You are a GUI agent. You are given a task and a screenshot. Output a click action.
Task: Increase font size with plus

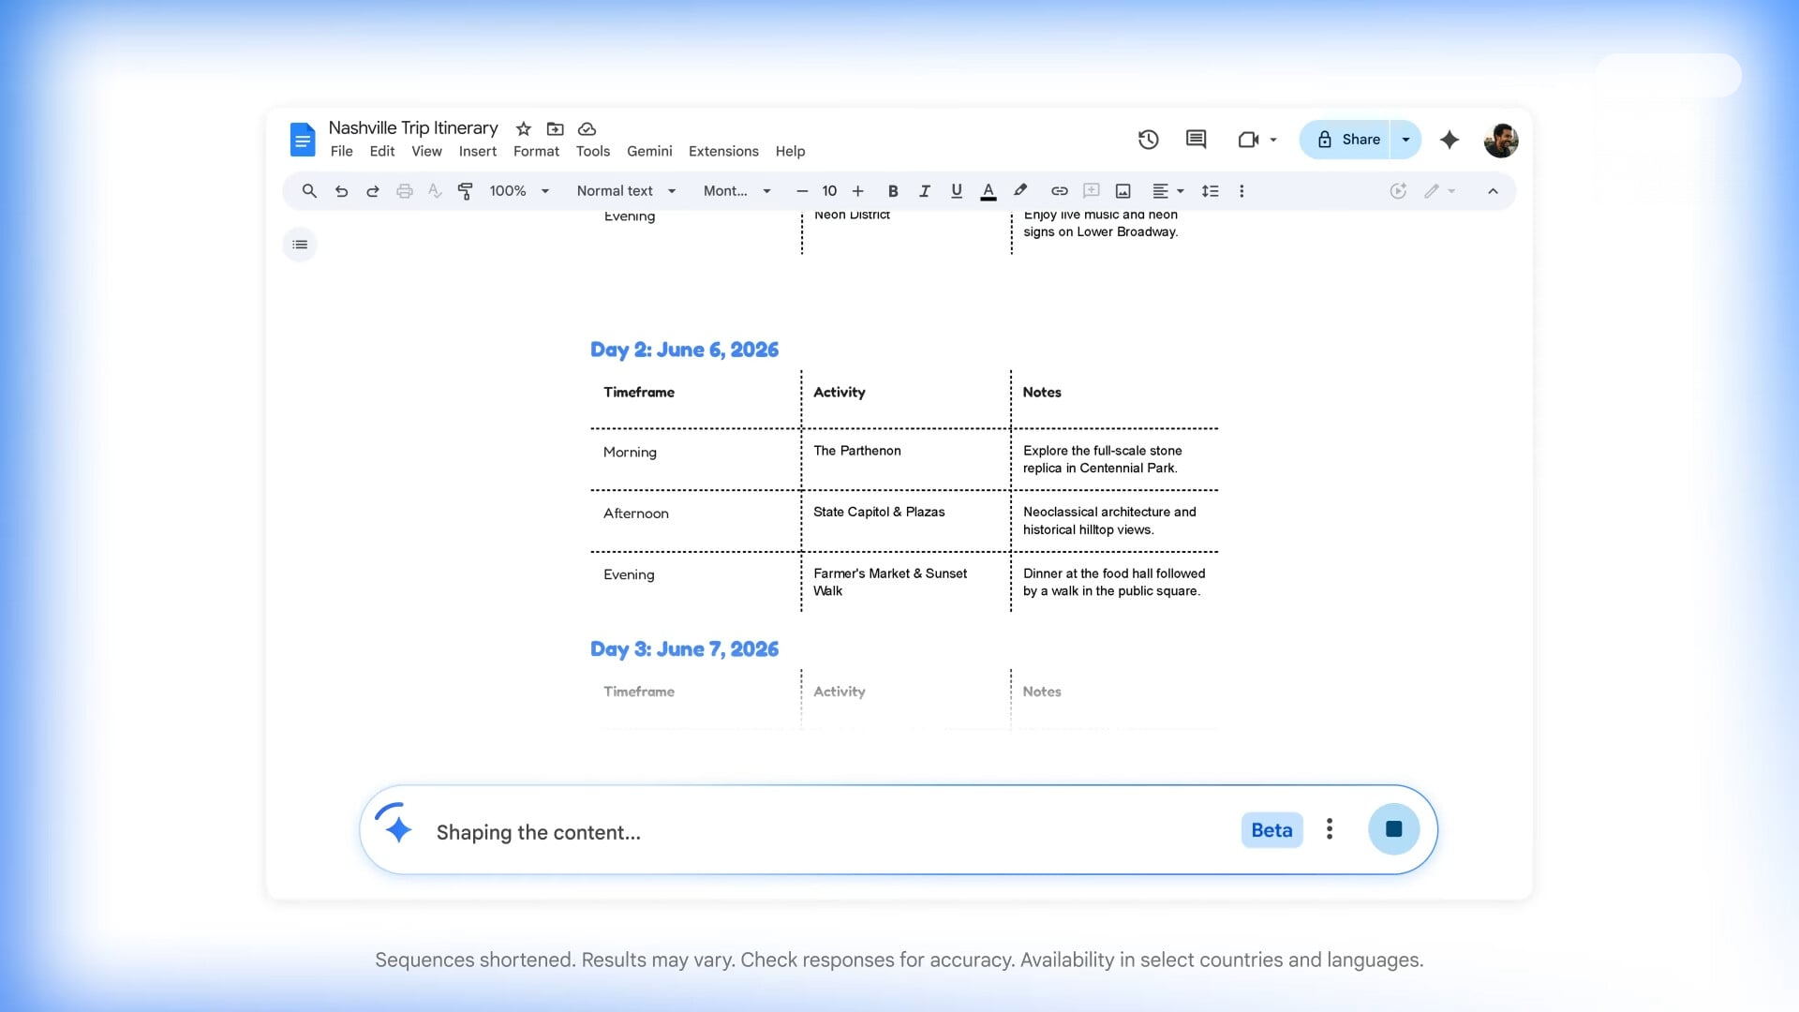(x=857, y=191)
